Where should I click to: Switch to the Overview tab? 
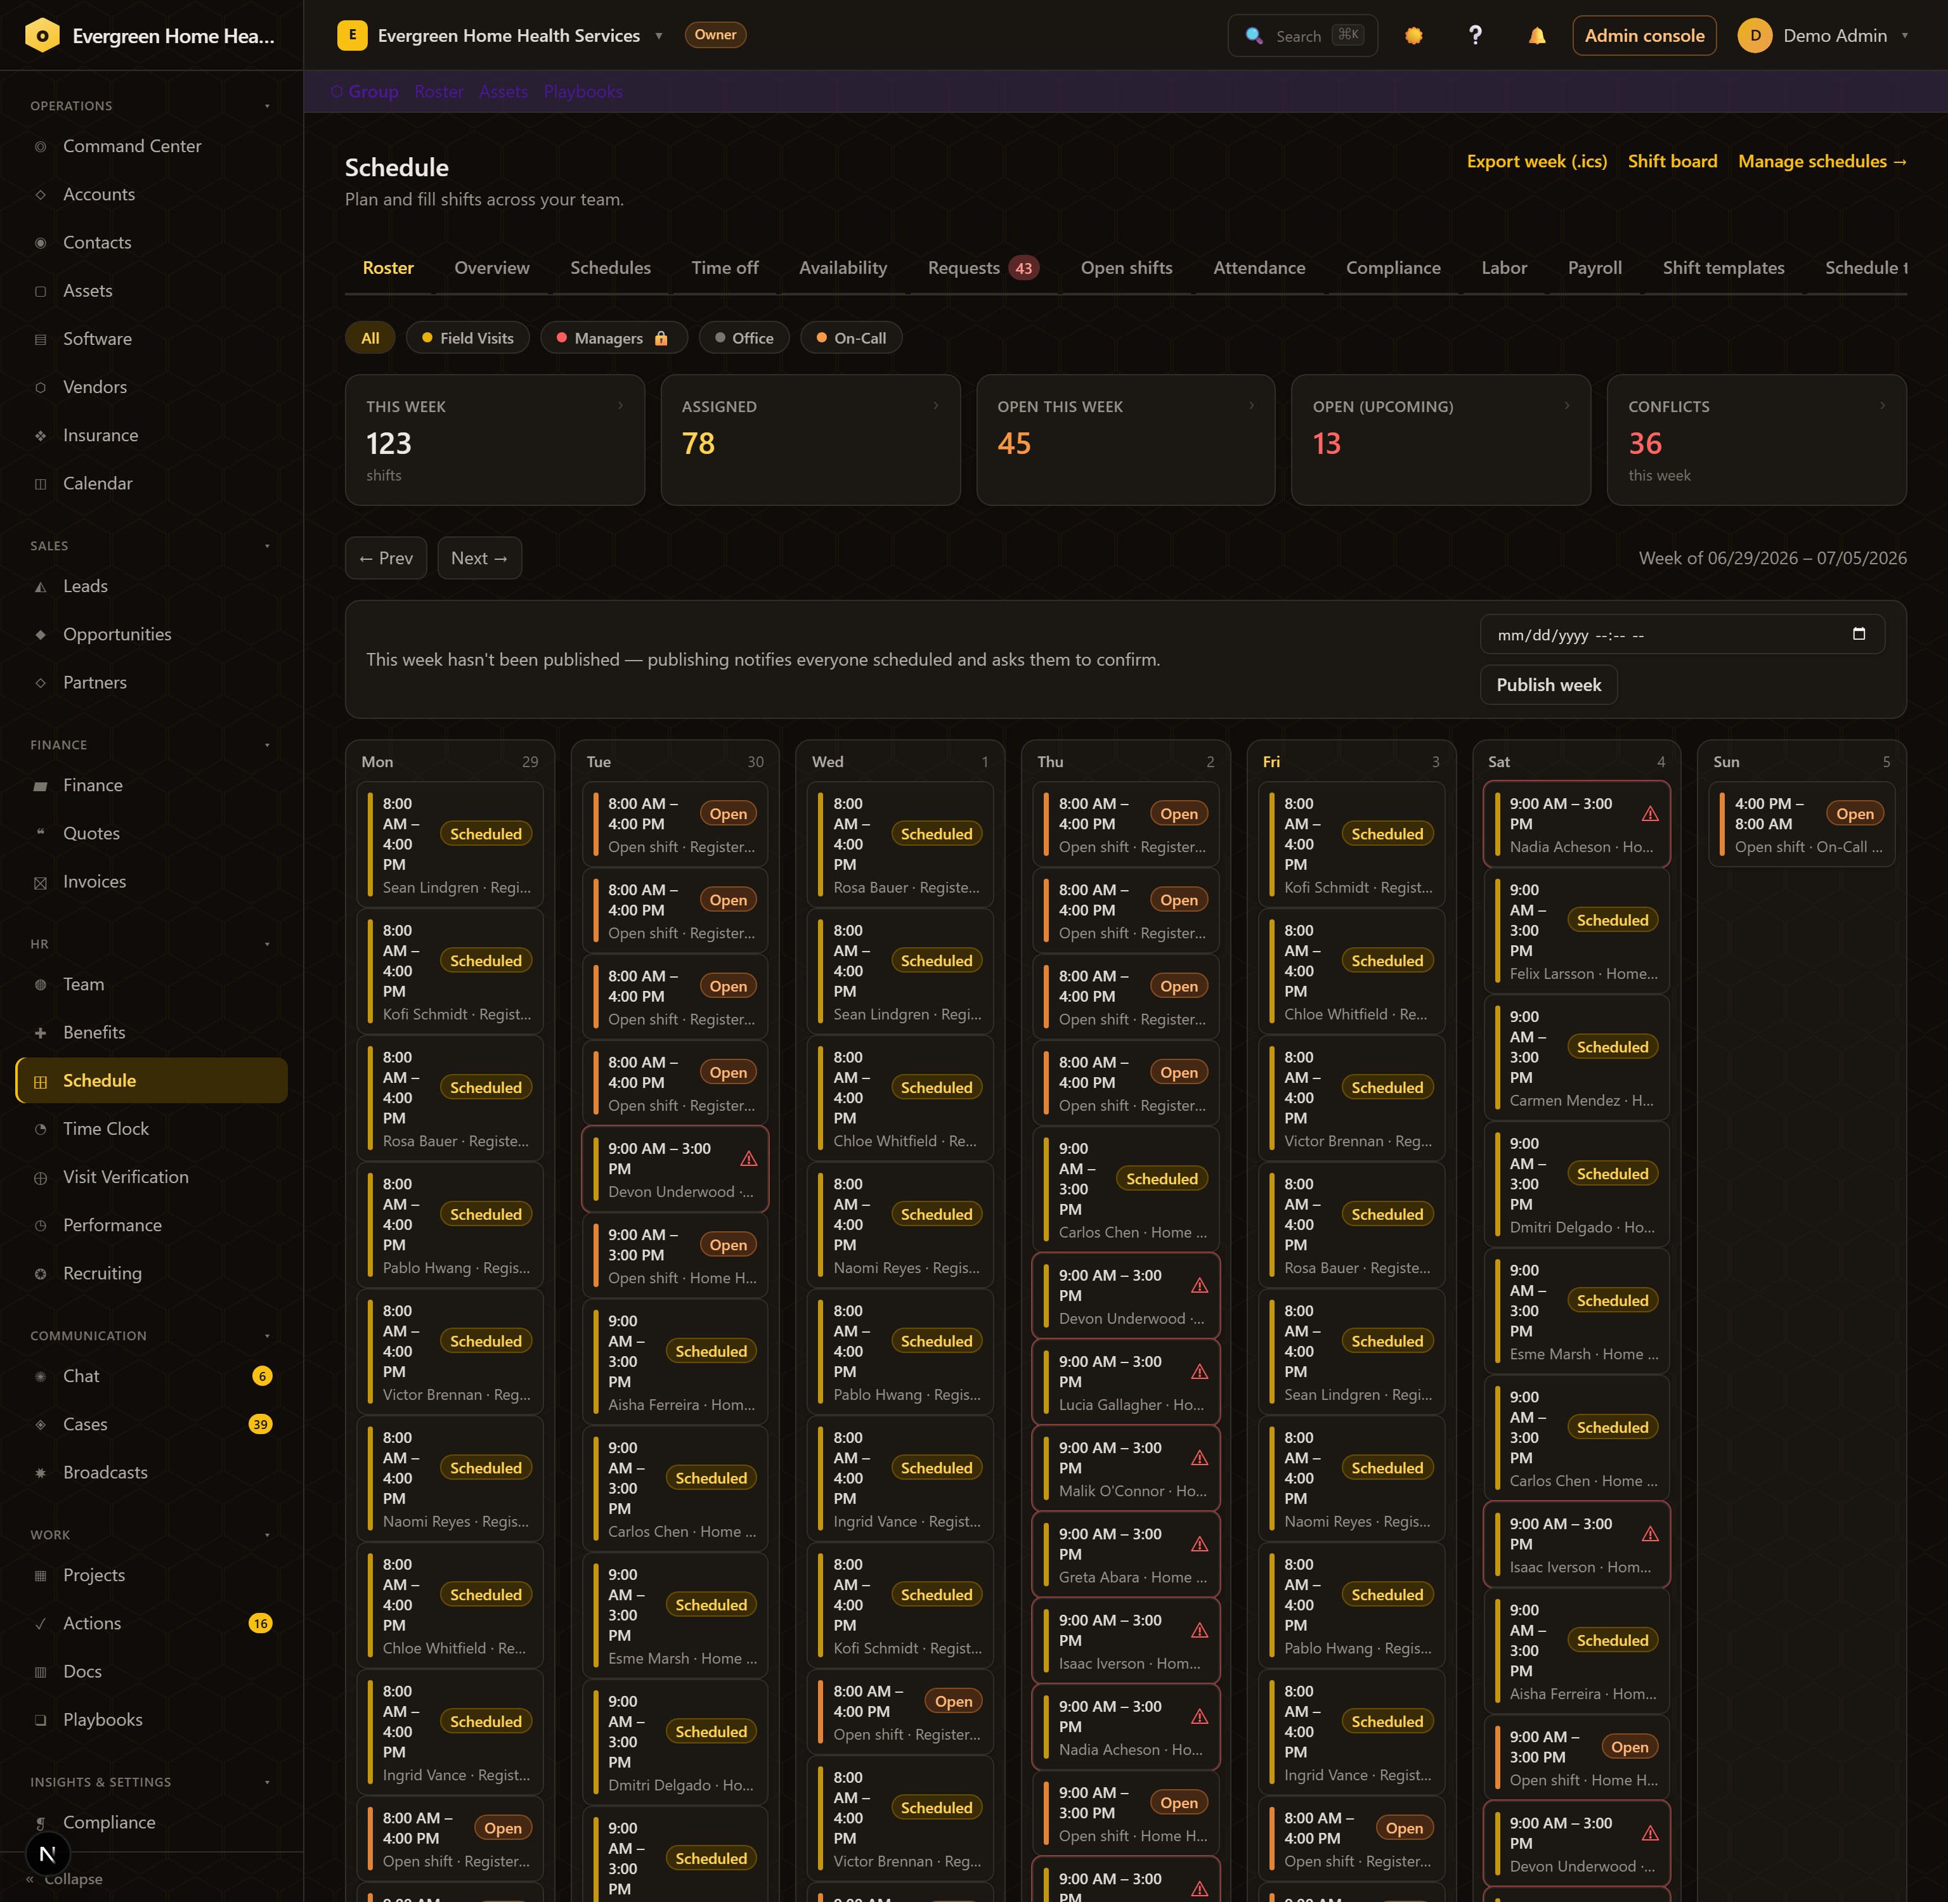(491, 268)
